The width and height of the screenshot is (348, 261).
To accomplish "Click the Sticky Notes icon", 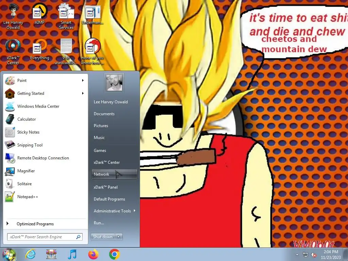I will (x=10, y=132).
